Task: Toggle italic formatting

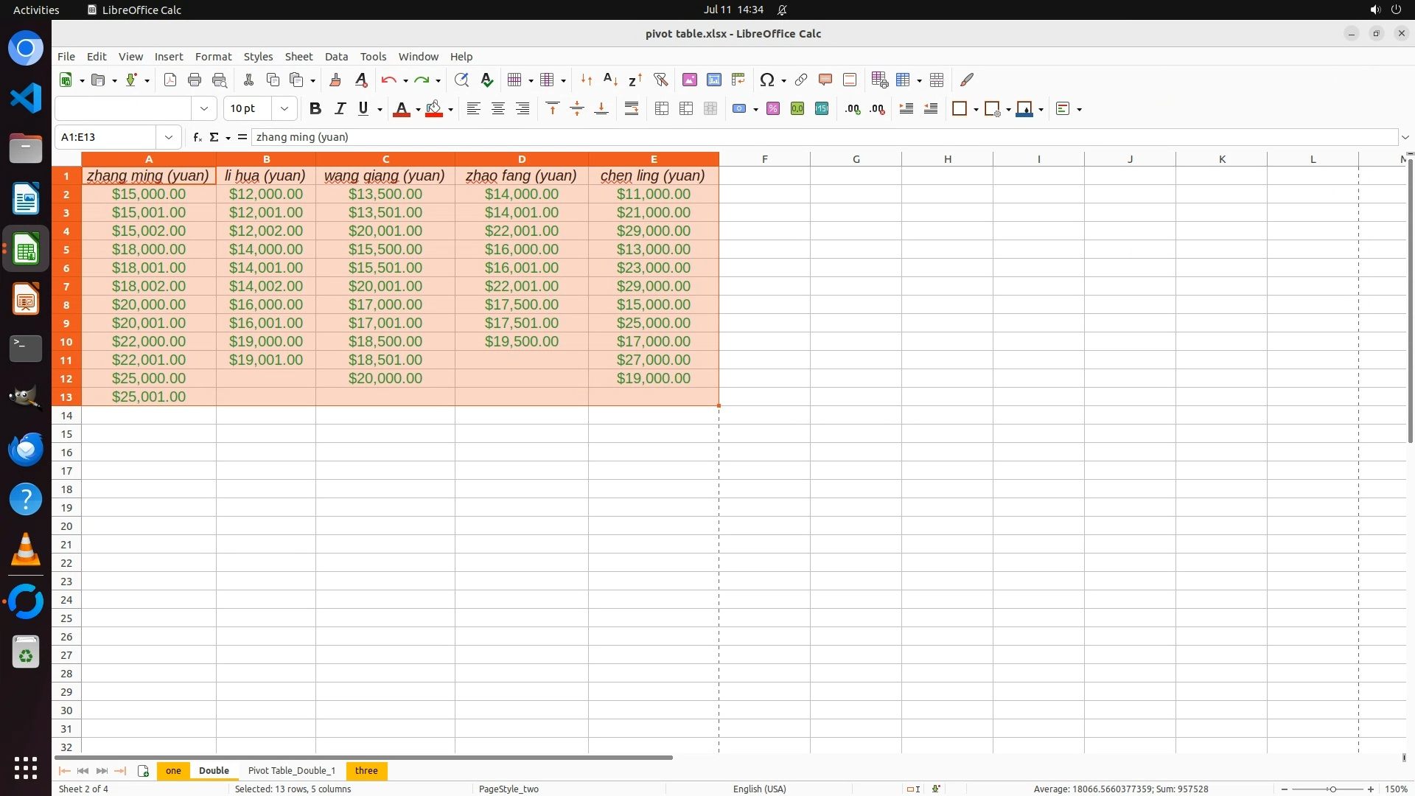Action: pos(340,109)
